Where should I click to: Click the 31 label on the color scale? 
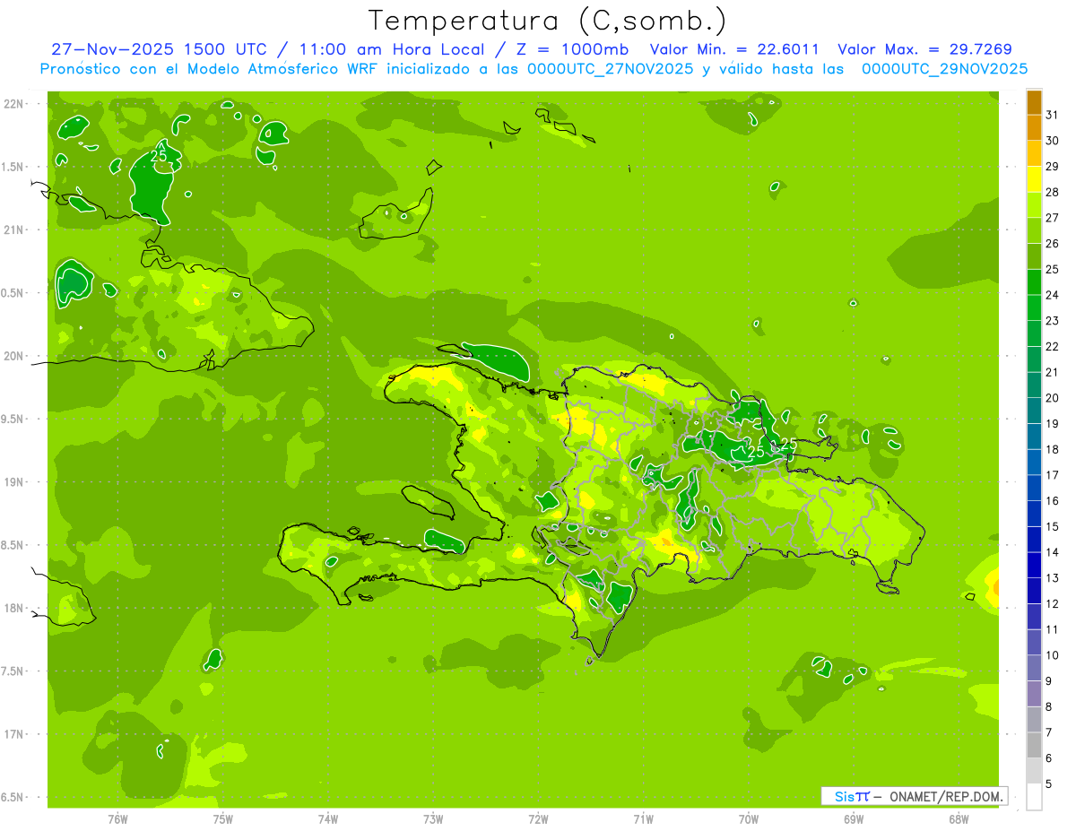point(1052,115)
